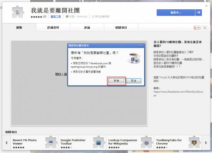
Task: Show previous related items with left chevron
Action: click(6, 143)
